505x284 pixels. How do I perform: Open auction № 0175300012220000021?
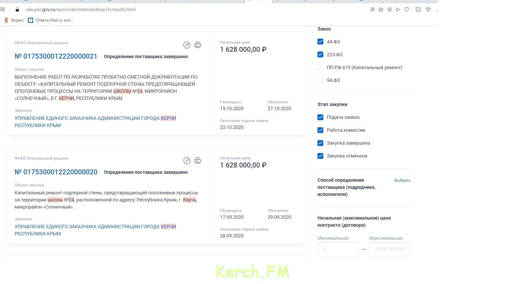56,56
